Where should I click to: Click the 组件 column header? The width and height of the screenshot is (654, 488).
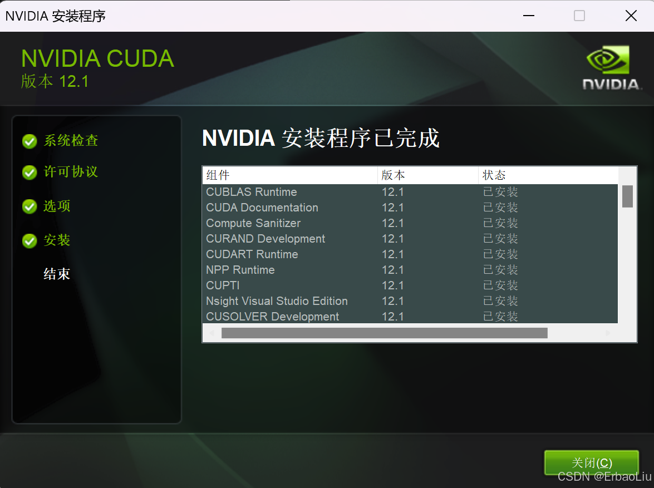tap(217, 175)
